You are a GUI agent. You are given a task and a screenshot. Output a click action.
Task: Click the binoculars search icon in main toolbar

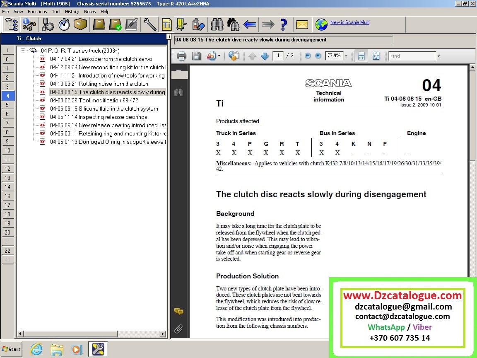click(217, 24)
